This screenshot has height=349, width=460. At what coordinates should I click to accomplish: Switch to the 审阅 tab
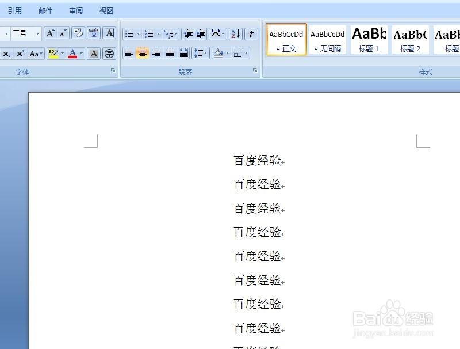[x=76, y=11]
